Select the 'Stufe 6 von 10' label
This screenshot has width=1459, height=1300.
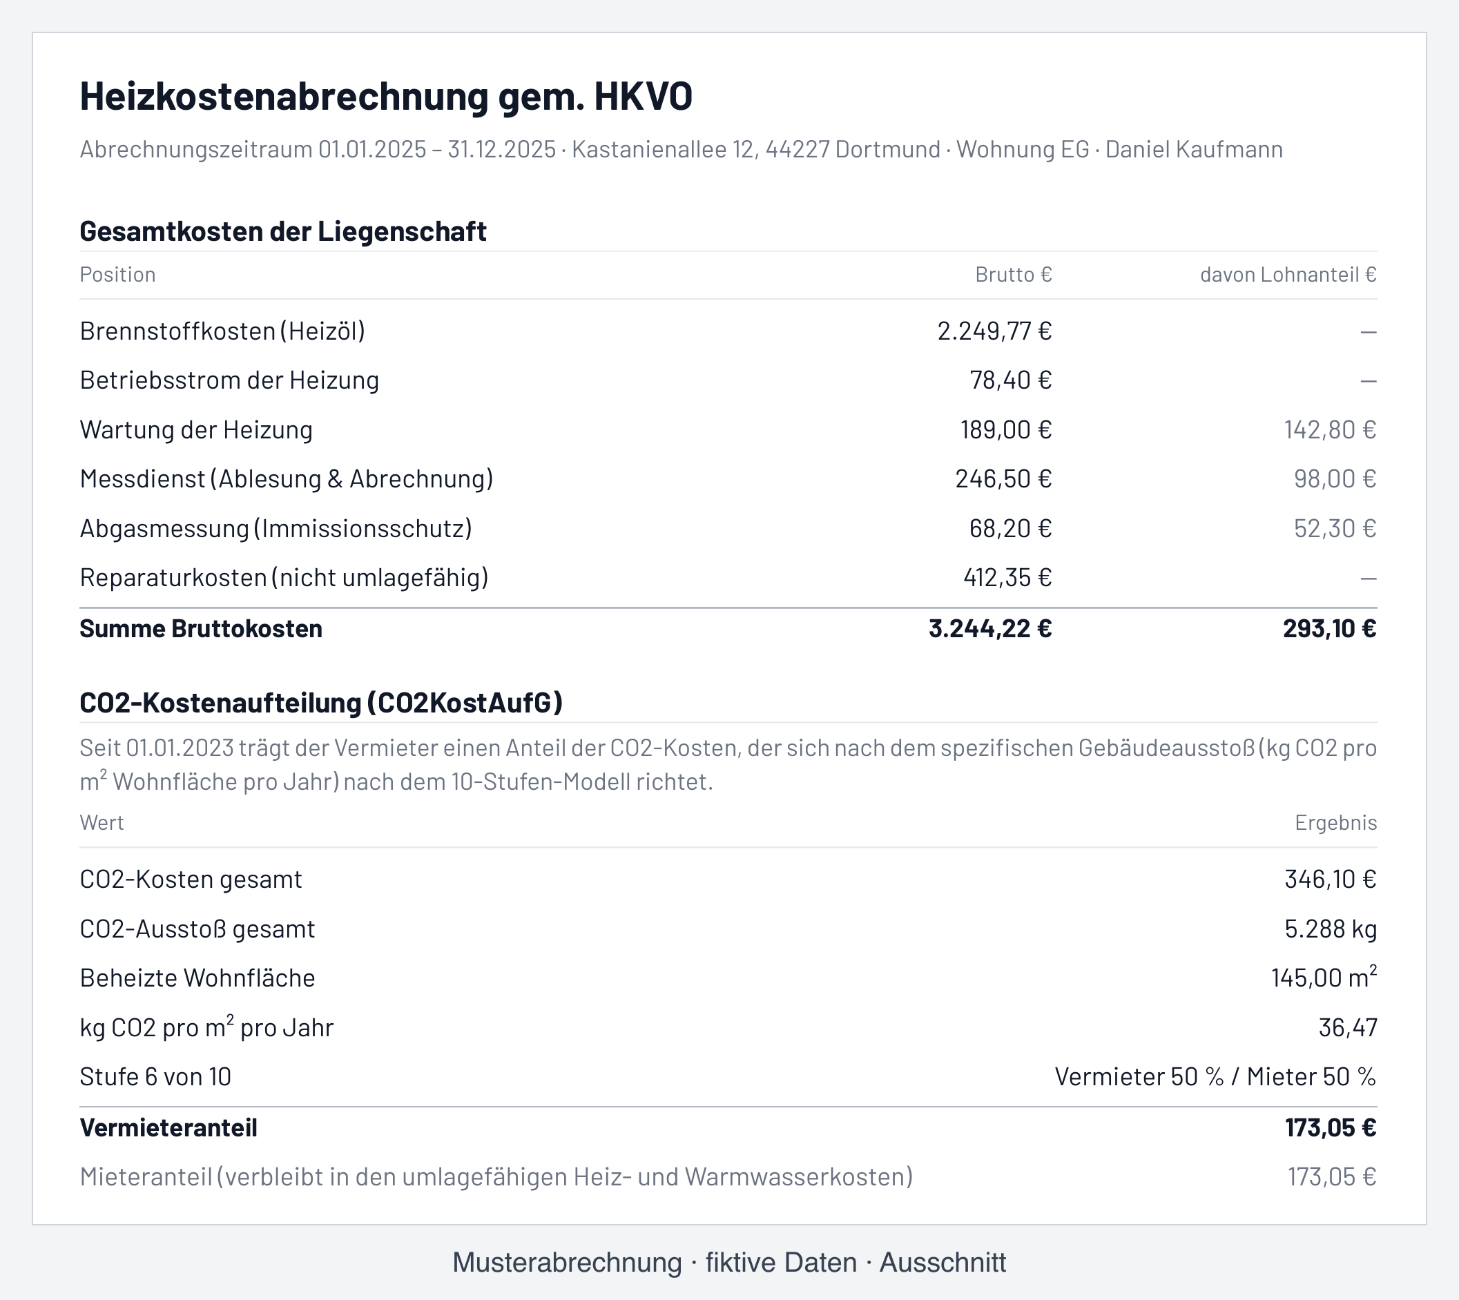click(155, 1077)
